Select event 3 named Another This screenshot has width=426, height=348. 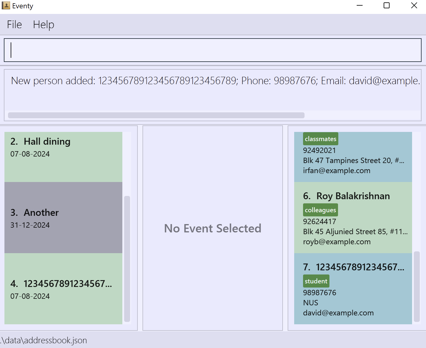click(63, 218)
